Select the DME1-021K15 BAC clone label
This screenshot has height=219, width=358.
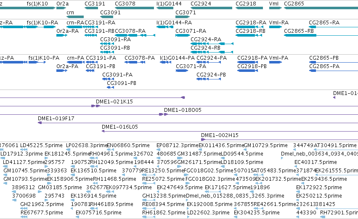114,102
